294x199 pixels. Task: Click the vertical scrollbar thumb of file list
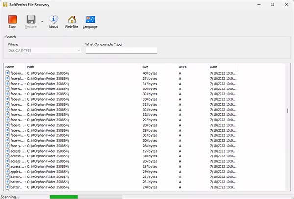[288, 111]
